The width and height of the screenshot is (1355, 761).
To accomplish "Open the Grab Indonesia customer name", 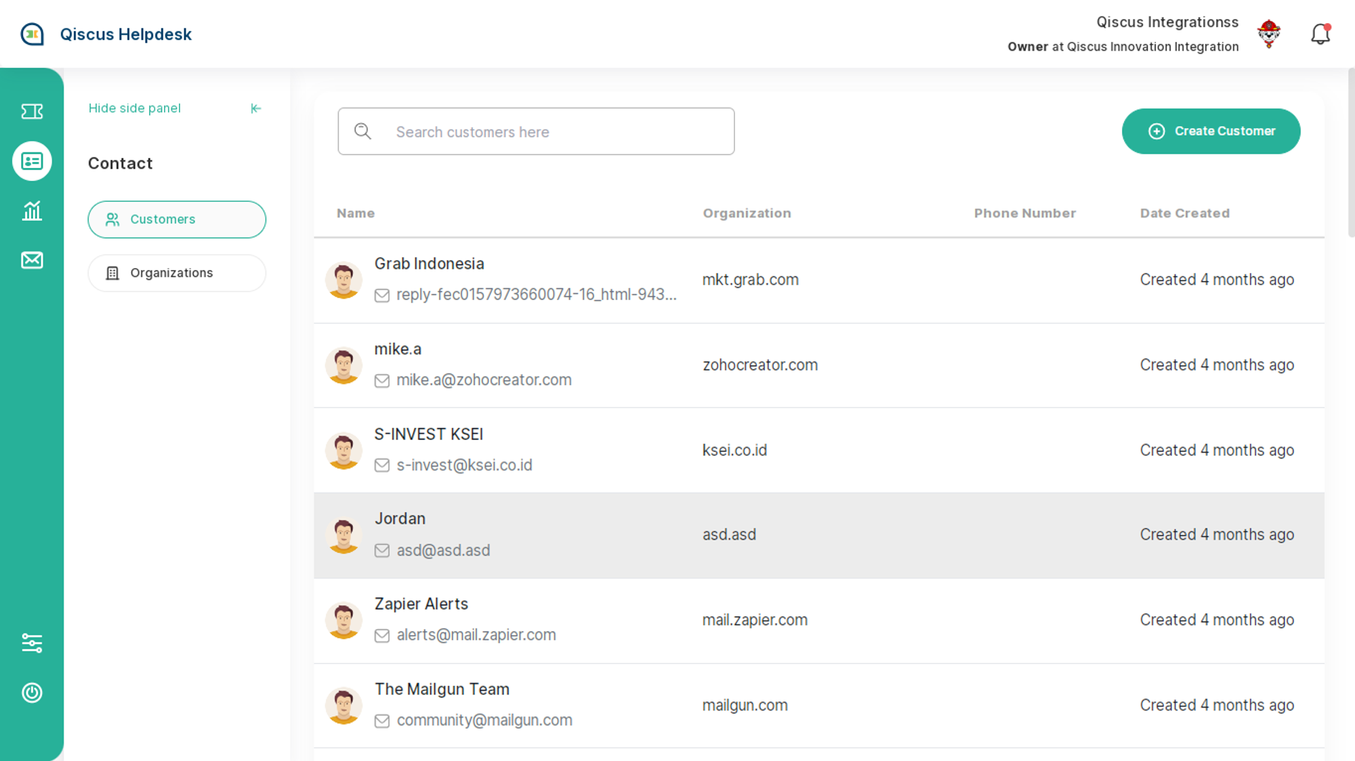I will pos(429,263).
